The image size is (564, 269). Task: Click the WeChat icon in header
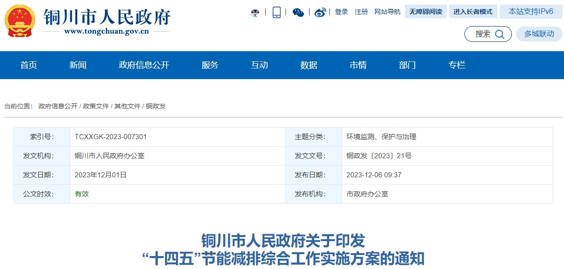(298, 13)
